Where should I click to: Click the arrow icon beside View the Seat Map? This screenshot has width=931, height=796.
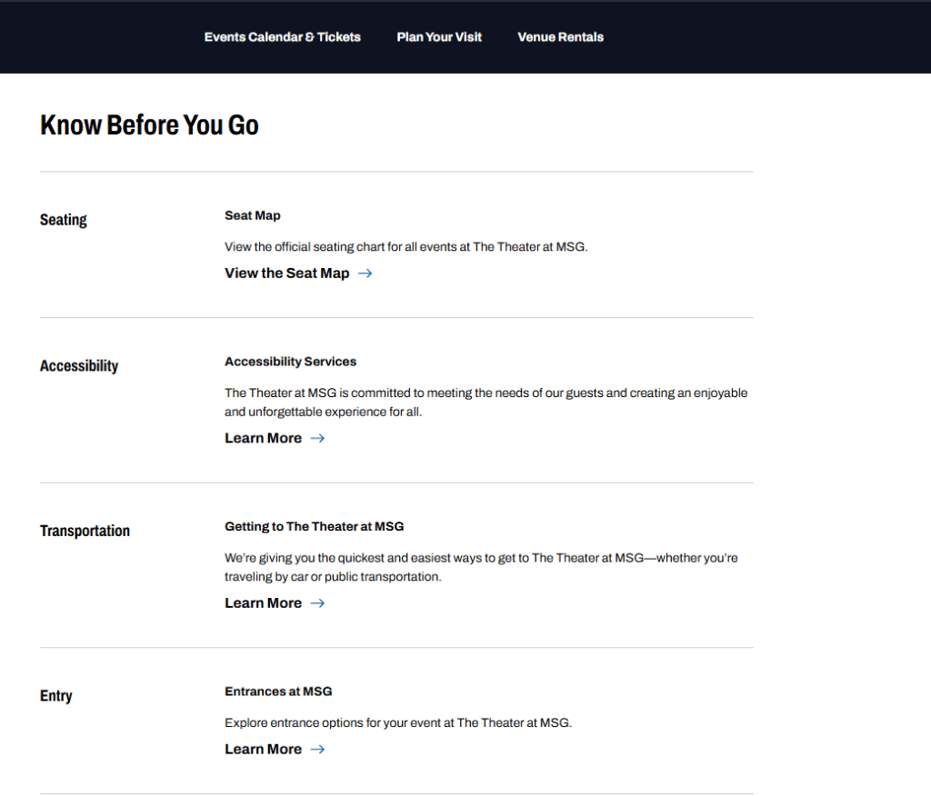pyautogui.click(x=365, y=274)
